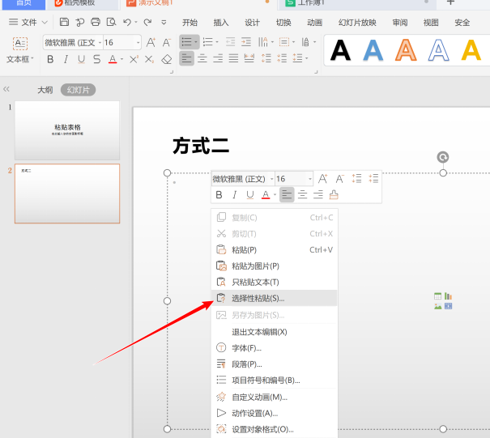Open mini toolbar font size dropdown
This screenshot has height=438, width=490.
(310, 179)
